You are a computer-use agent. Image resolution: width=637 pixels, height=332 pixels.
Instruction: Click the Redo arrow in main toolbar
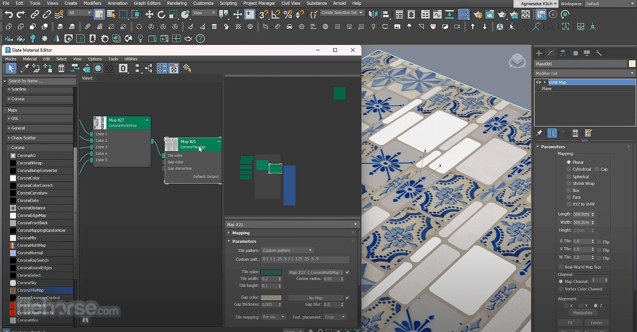pos(21,14)
